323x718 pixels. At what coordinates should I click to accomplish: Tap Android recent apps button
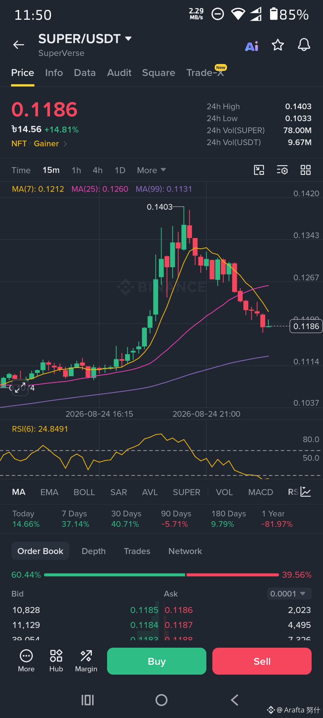click(x=88, y=700)
